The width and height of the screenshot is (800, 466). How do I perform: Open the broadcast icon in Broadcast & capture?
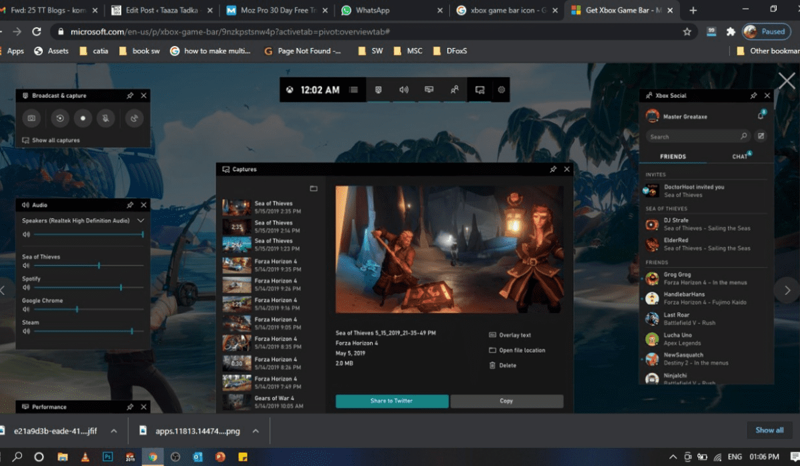pyautogui.click(x=134, y=118)
